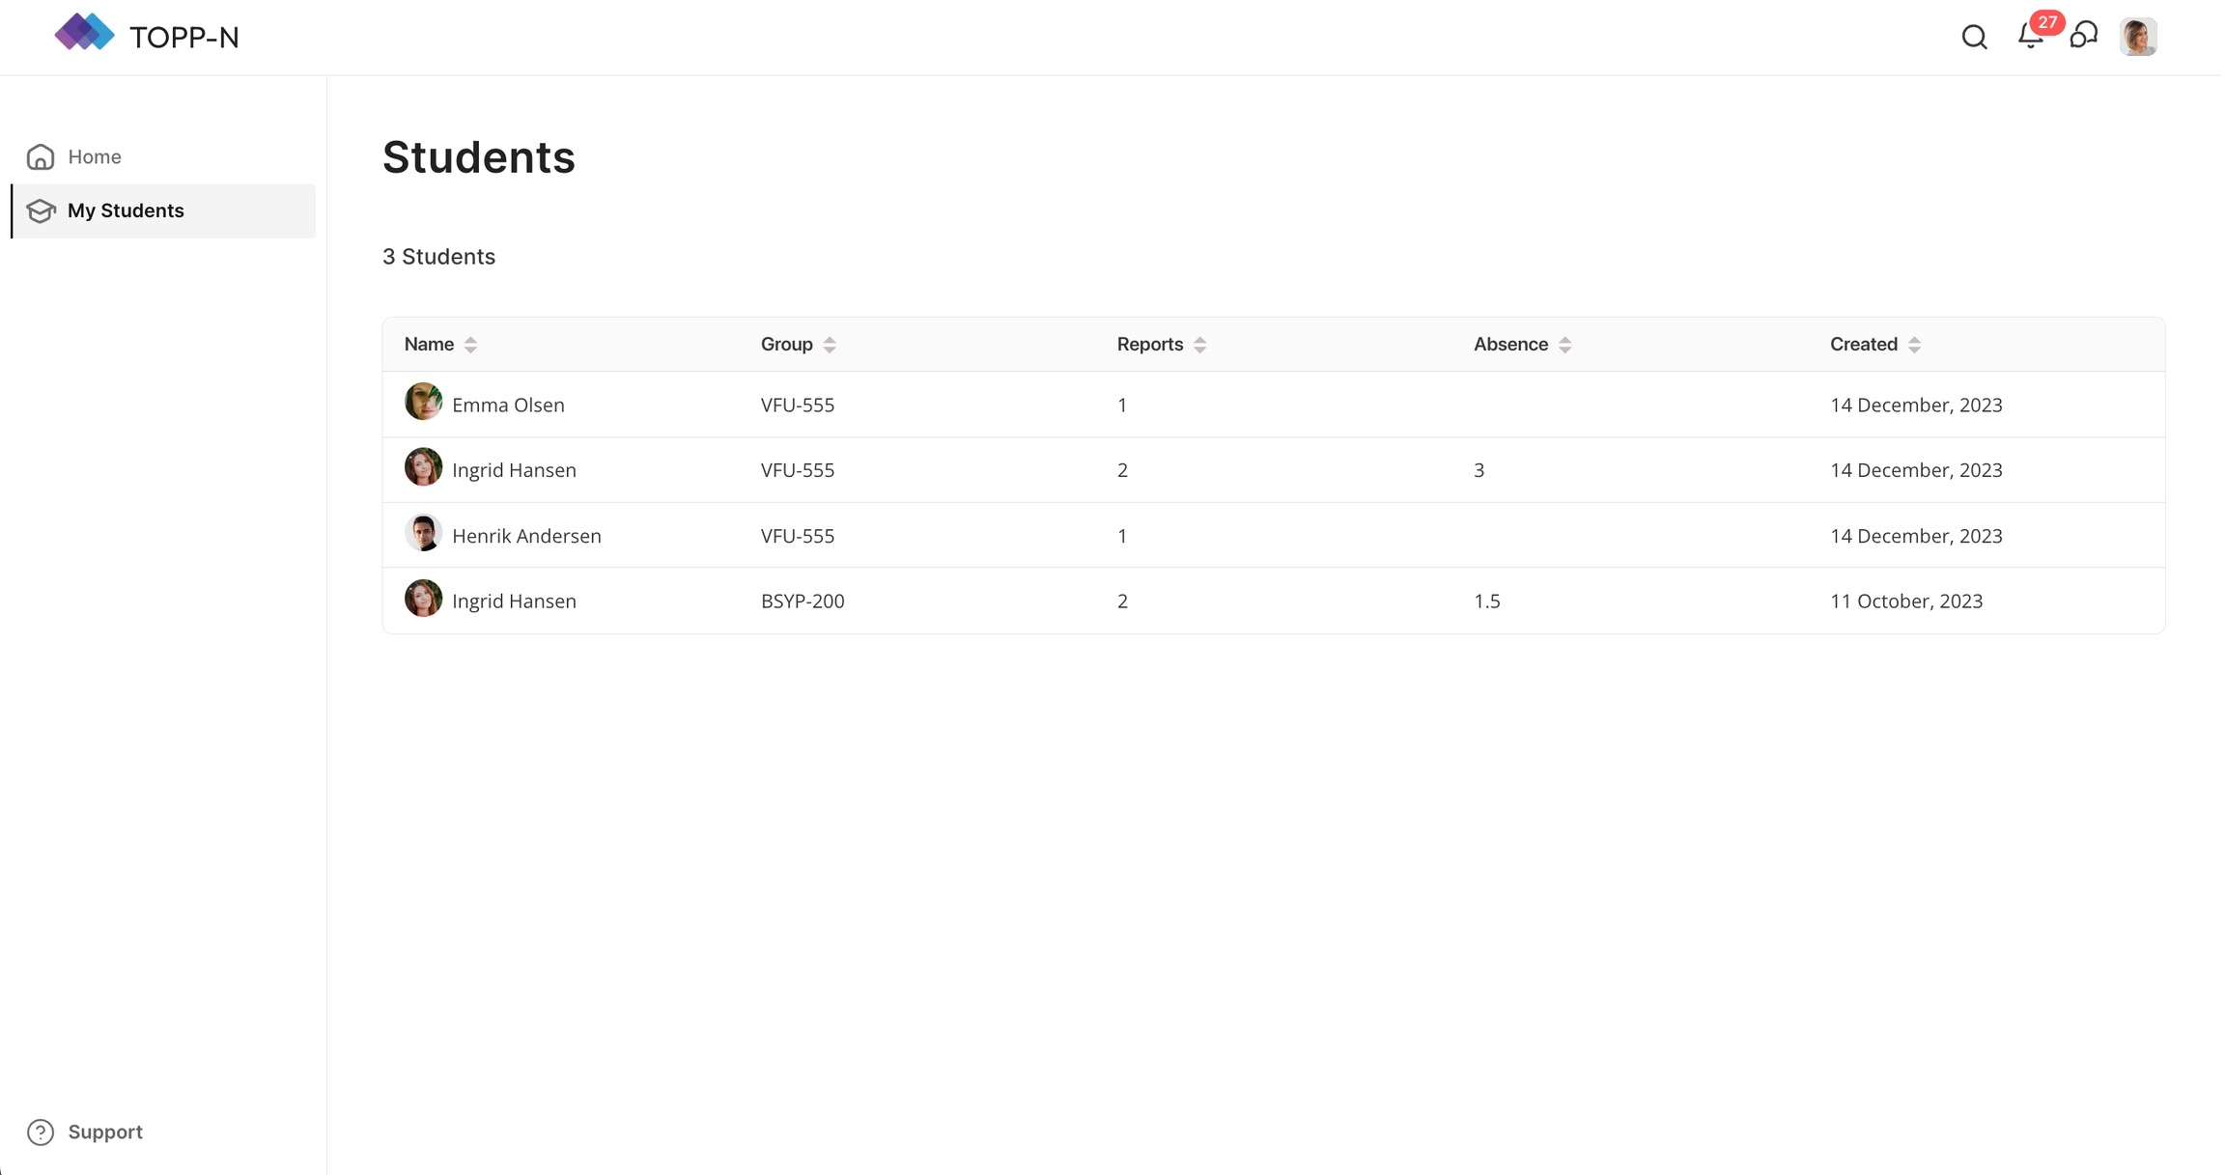
Task: Open the search magnifier icon
Action: click(x=1973, y=38)
